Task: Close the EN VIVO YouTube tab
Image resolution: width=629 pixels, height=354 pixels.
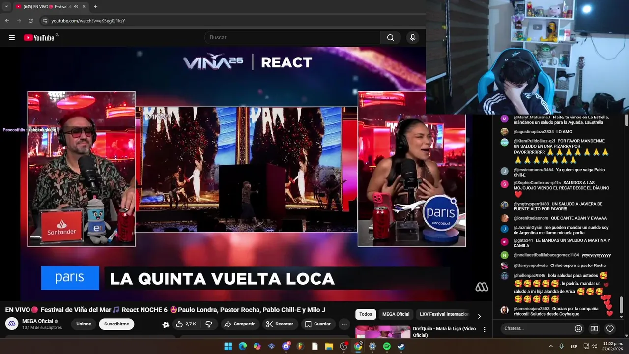Action: [x=84, y=7]
